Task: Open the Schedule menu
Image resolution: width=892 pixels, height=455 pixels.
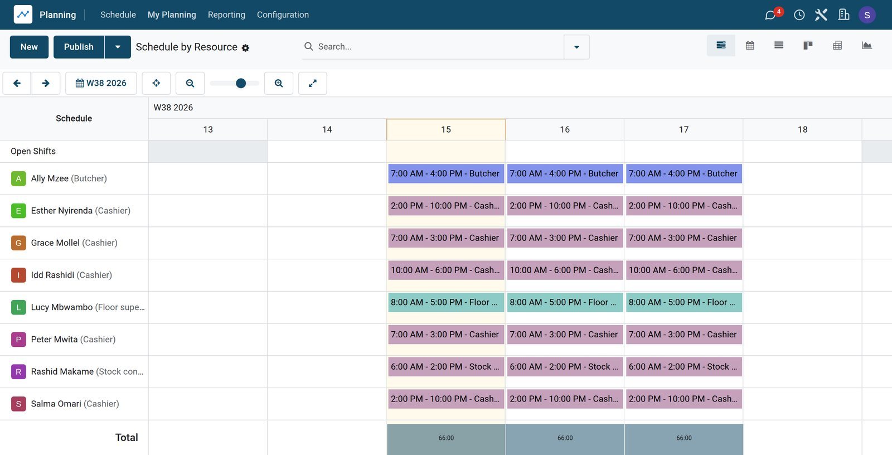Action: [118, 15]
